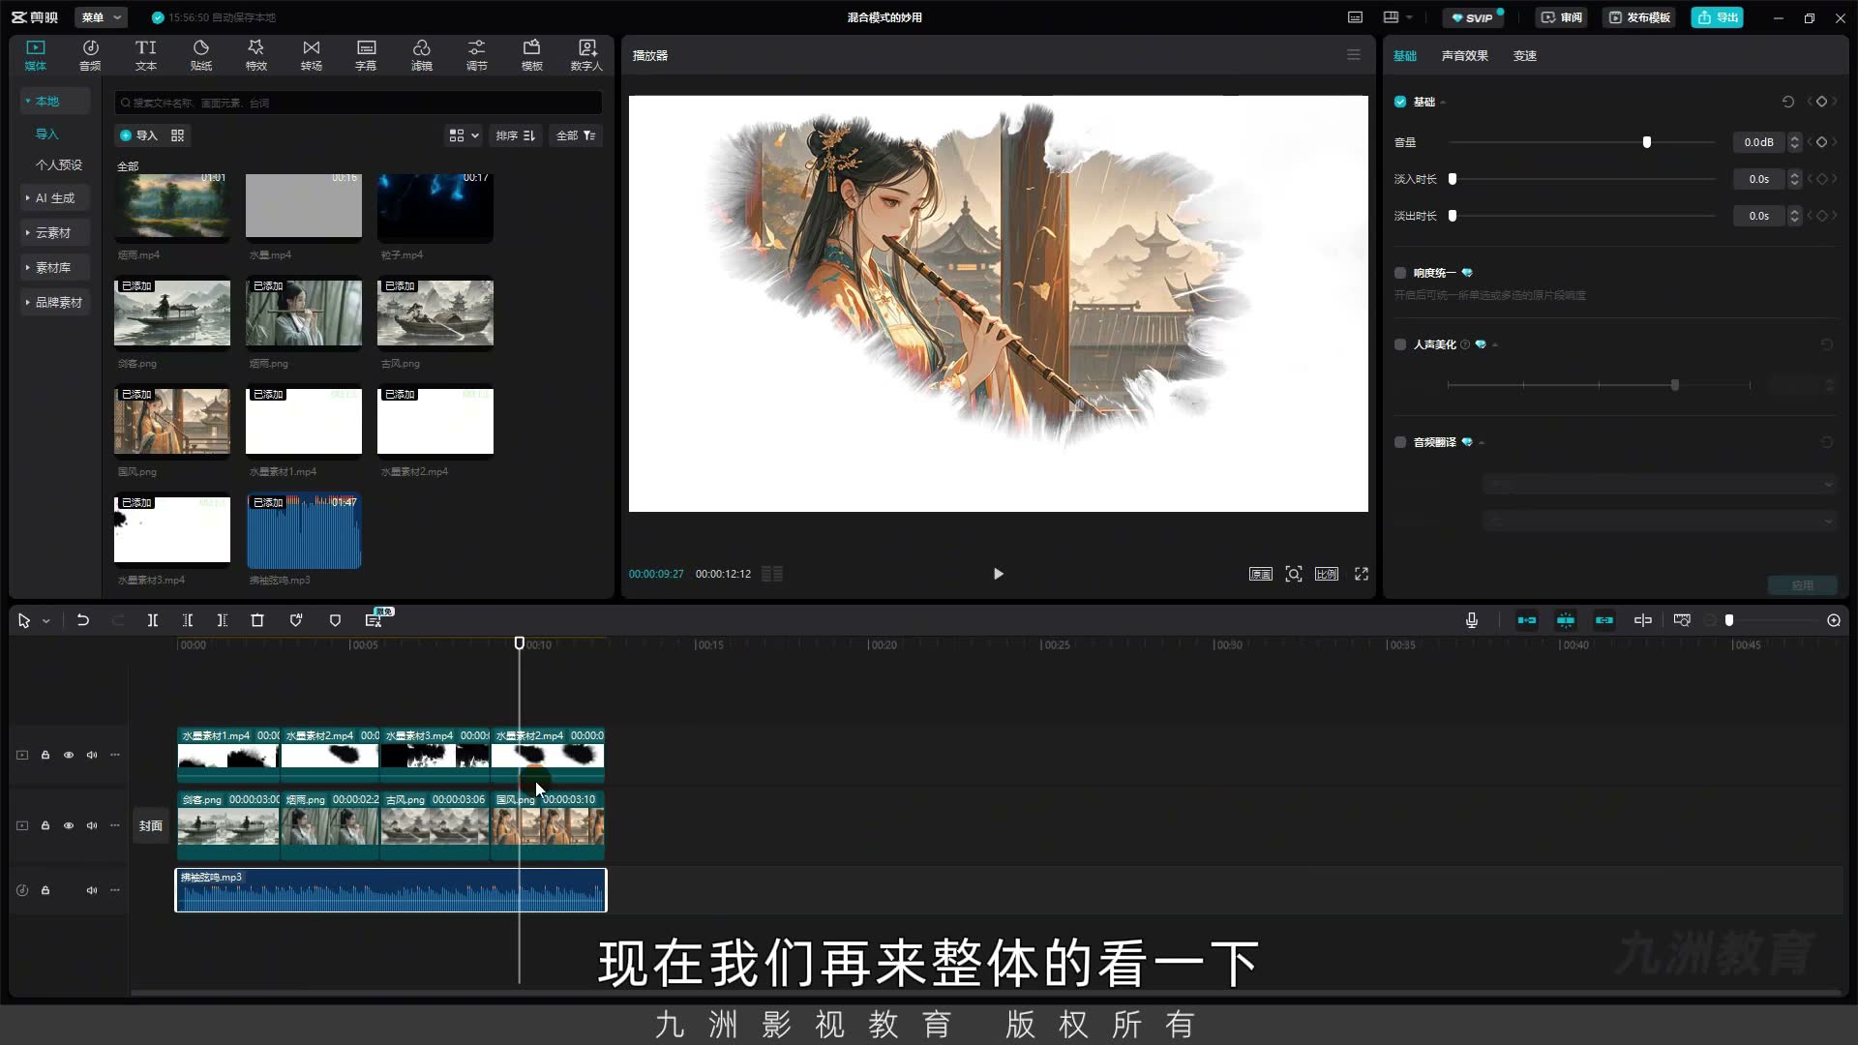Switch to the 变速 tab
The width and height of the screenshot is (1858, 1045).
click(x=1525, y=55)
